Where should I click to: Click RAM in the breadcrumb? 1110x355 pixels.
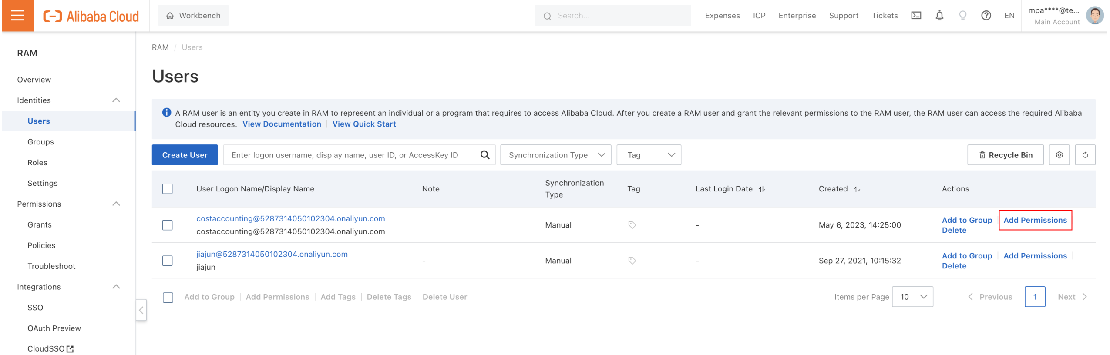160,47
